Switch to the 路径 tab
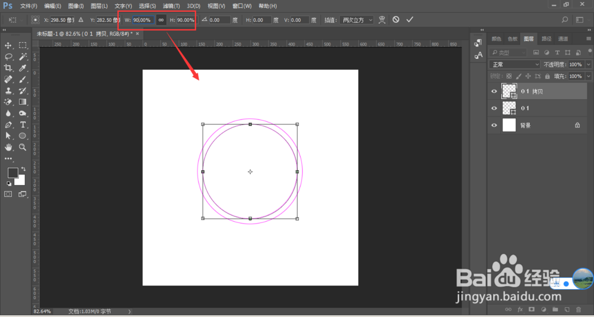Image resolution: width=594 pixels, height=317 pixels. [546, 39]
